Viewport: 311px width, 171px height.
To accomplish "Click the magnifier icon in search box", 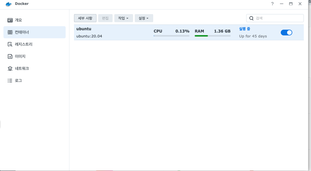I will point(251,18).
